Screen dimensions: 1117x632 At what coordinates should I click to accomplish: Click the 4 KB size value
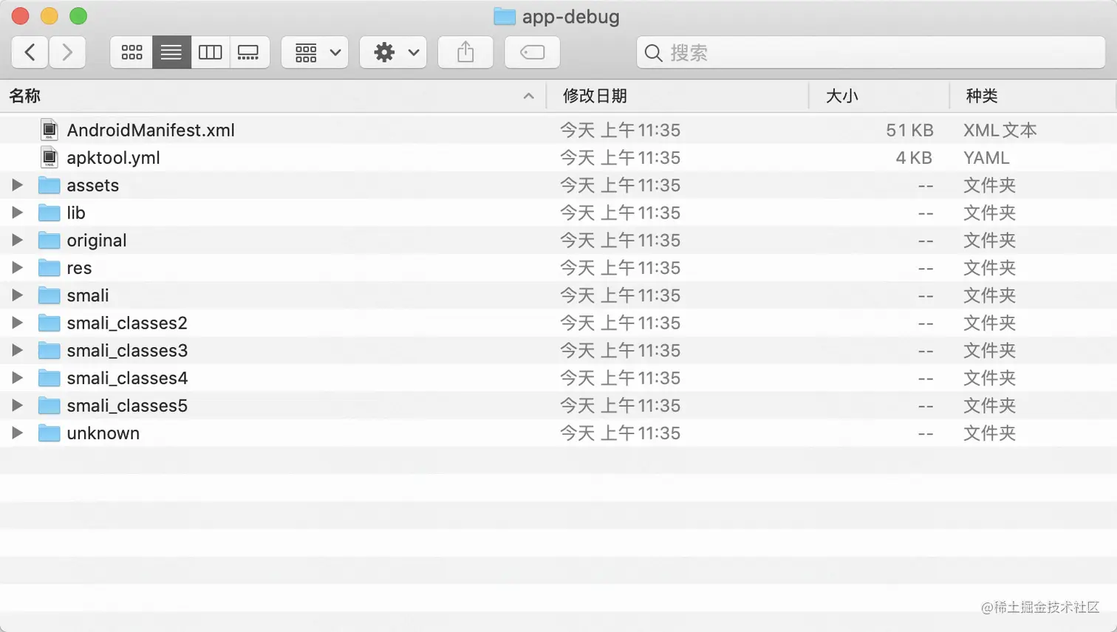914,157
